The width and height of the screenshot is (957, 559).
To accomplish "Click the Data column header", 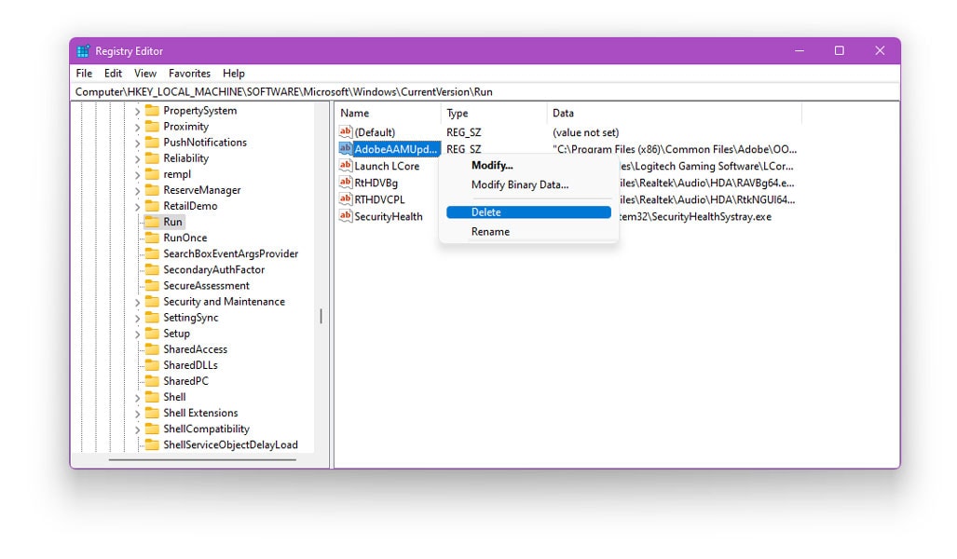I will (675, 113).
